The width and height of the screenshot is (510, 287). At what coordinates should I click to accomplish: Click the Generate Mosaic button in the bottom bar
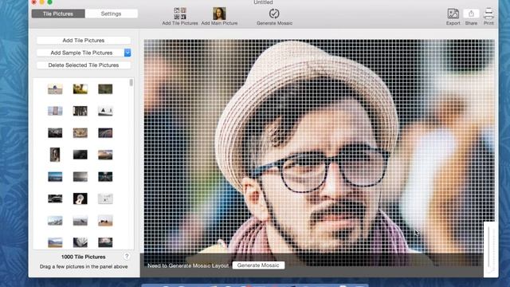pos(258,265)
